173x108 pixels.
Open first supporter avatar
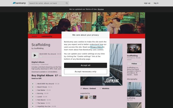click(82, 97)
